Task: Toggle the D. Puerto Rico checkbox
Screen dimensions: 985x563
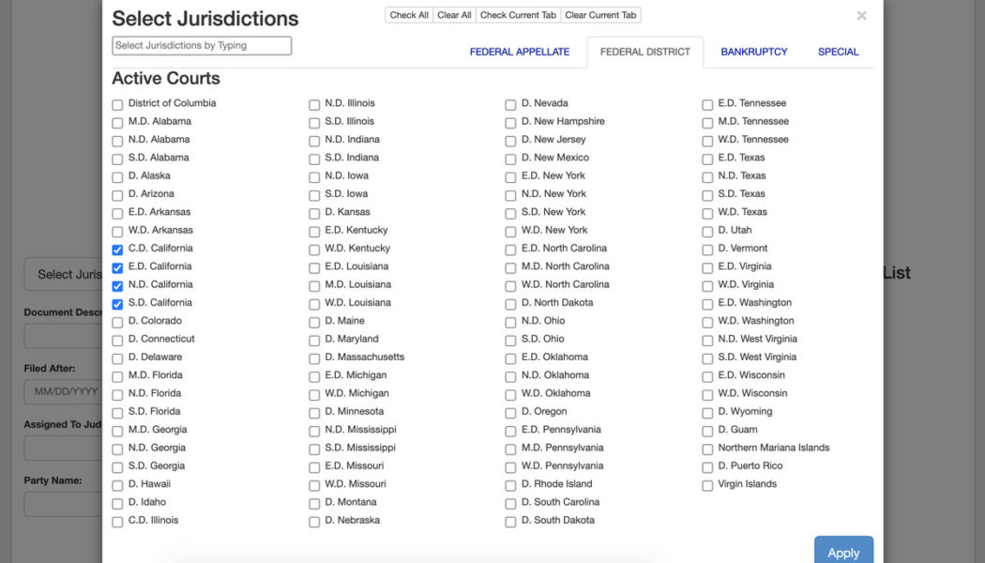Action: (707, 467)
